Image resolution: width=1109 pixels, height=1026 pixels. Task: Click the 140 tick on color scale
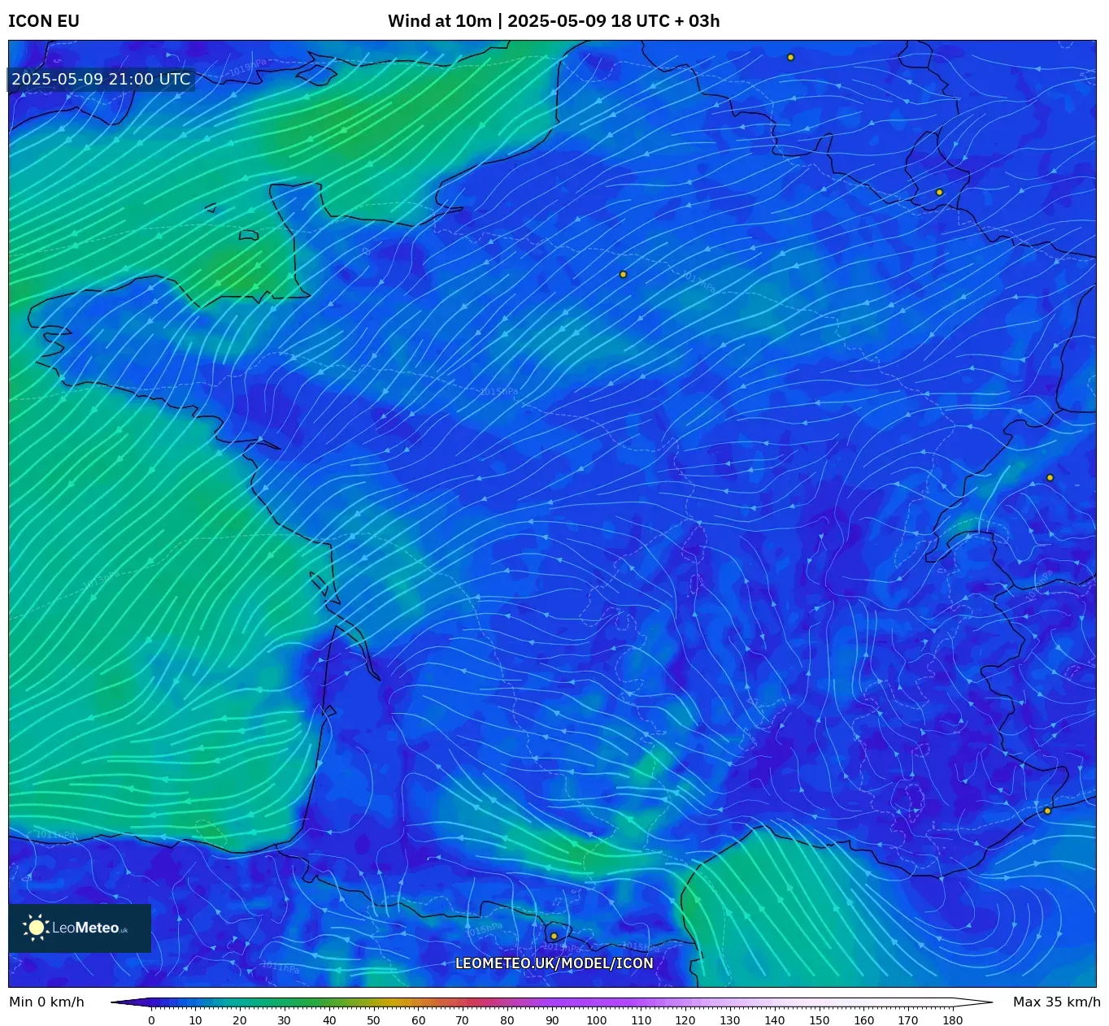[x=775, y=1020]
